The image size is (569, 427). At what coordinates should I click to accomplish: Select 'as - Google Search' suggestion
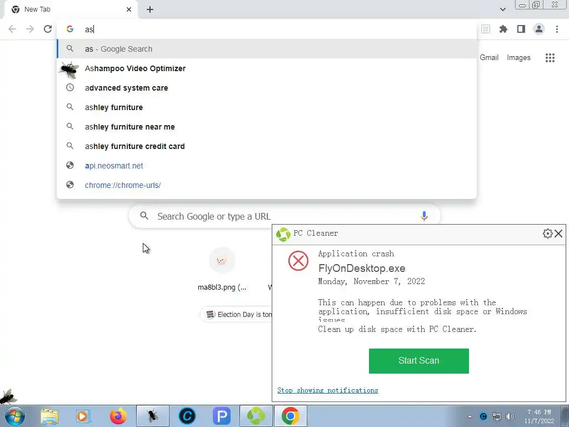tap(267, 49)
